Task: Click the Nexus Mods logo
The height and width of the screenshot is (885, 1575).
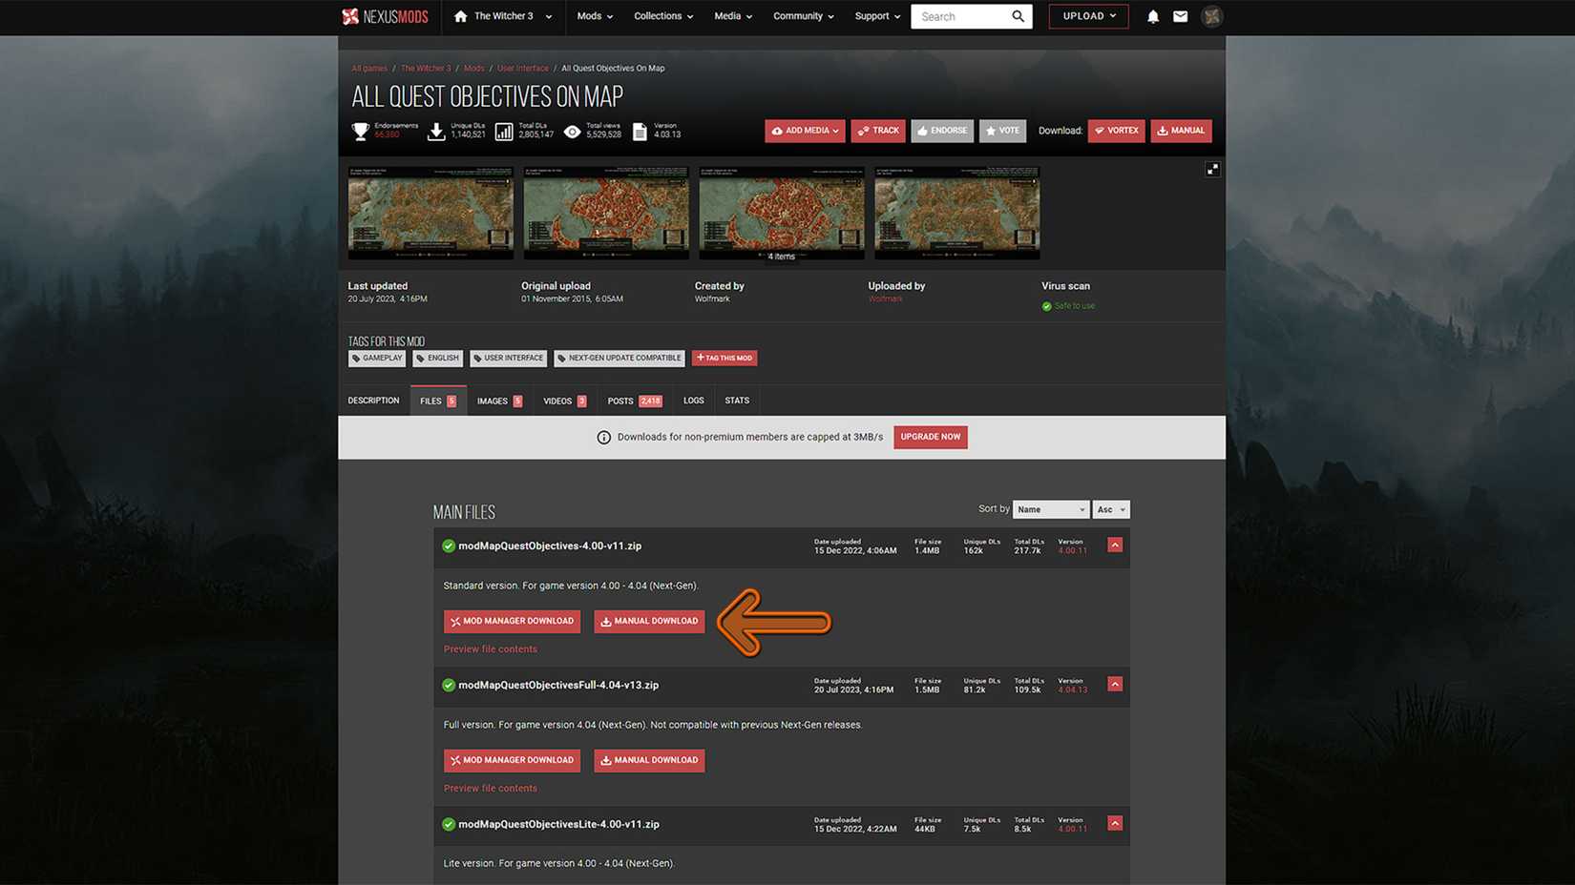Action: (386, 16)
